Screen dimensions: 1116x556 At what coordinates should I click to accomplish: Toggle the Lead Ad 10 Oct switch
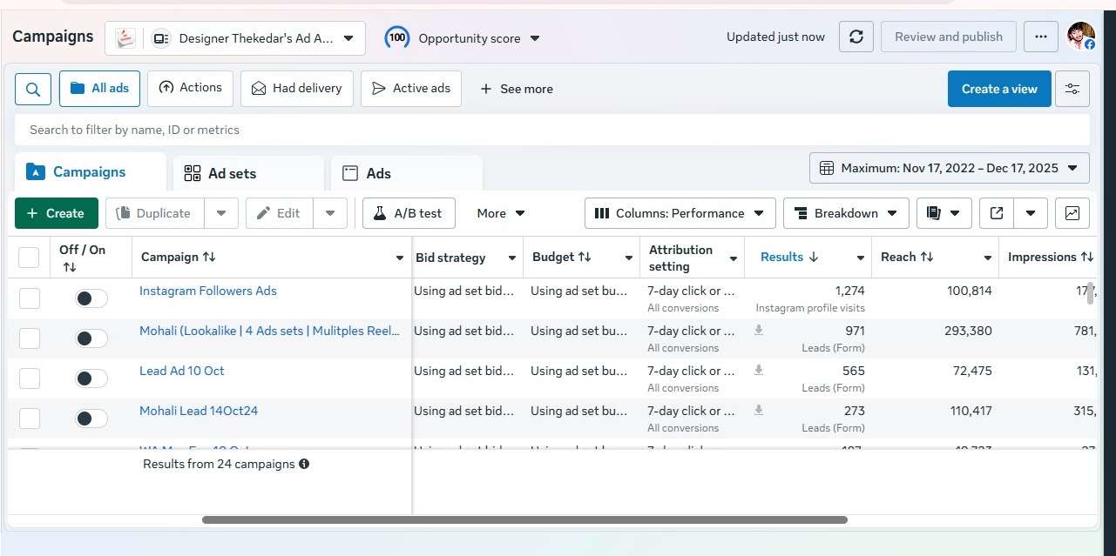[x=91, y=378]
